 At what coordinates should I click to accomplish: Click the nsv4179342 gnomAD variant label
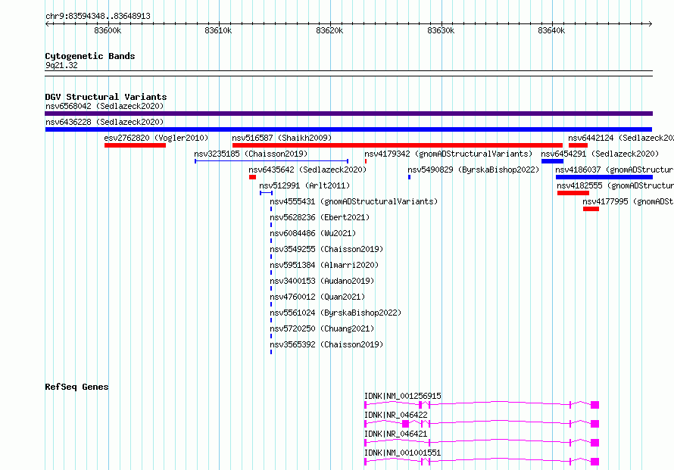pos(448,154)
